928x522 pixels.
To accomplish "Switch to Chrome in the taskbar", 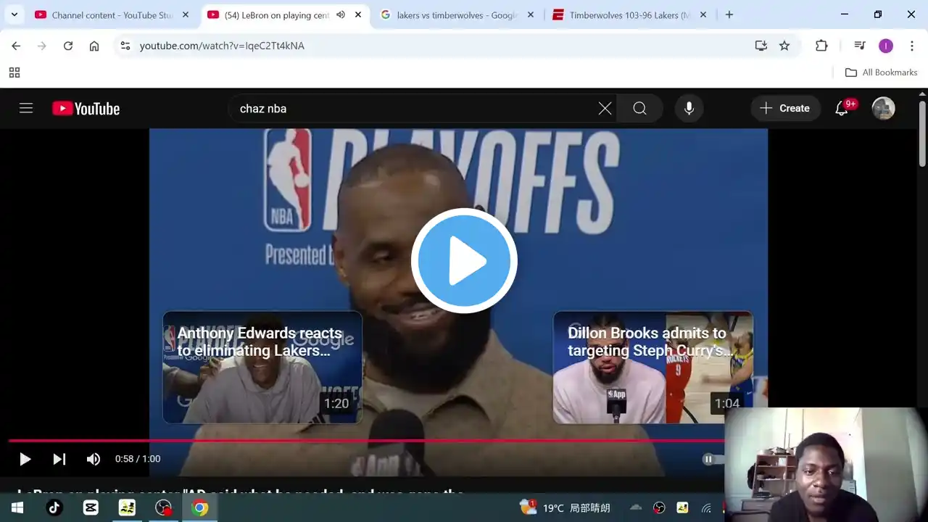I will click(200, 507).
